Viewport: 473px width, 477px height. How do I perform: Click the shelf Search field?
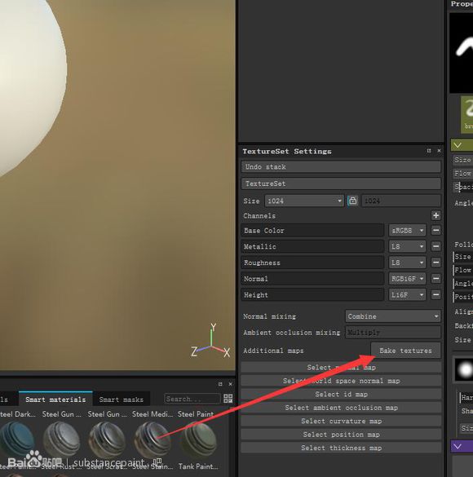point(192,399)
